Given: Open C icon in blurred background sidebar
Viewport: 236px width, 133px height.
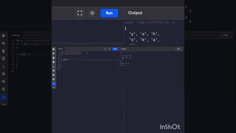Looking at the screenshot, I should click(3, 74).
